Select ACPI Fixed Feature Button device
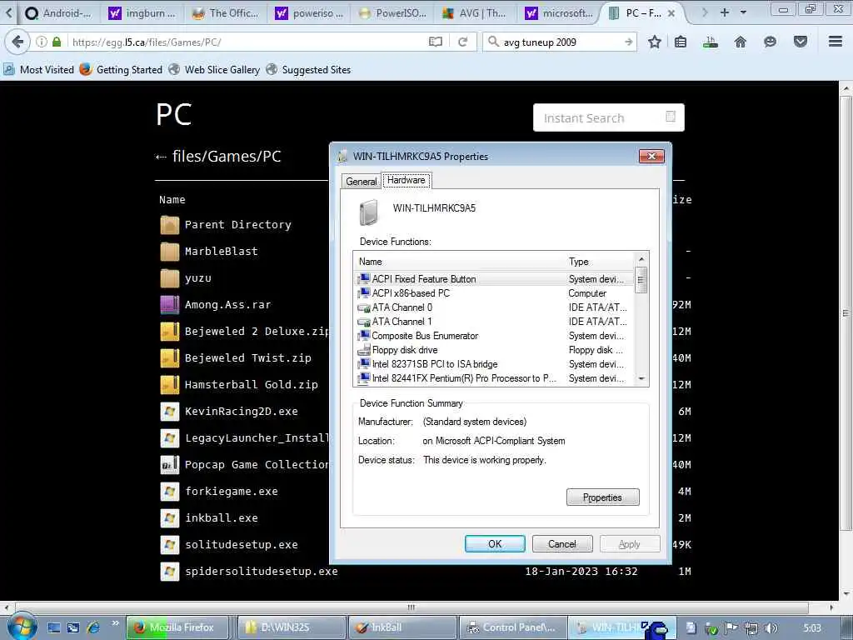 (494, 279)
